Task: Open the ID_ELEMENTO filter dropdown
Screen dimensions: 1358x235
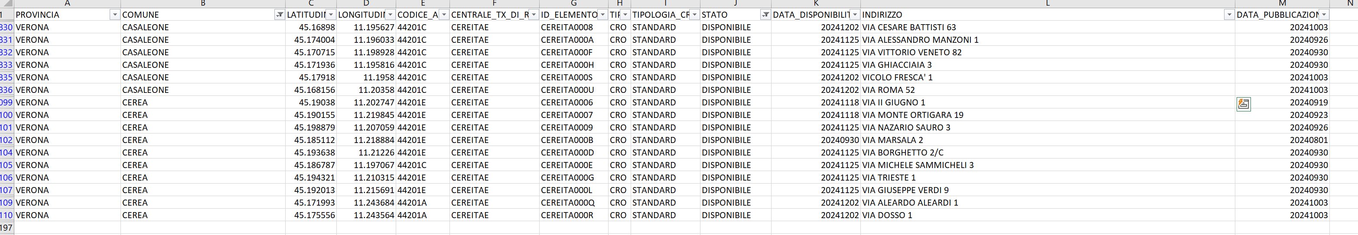Action: click(602, 15)
